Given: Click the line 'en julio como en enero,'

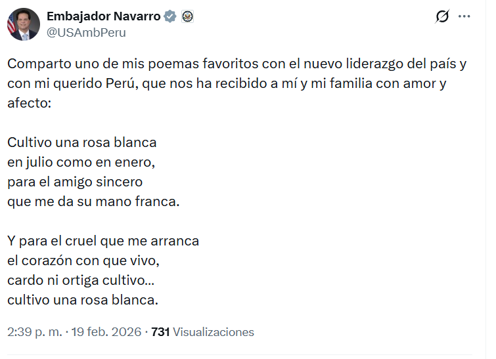Looking at the screenshot, I should [x=81, y=161].
